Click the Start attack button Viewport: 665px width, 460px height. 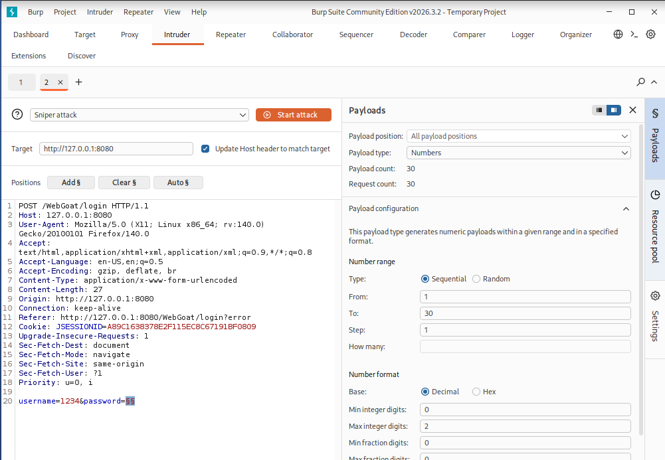[x=294, y=115]
